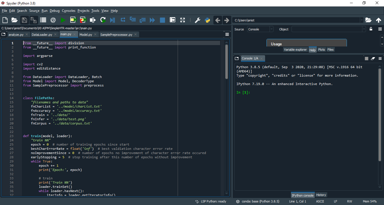Run cell and advance to next
The height and width of the screenshot is (205, 384).
pyautogui.click(x=83, y=20)
